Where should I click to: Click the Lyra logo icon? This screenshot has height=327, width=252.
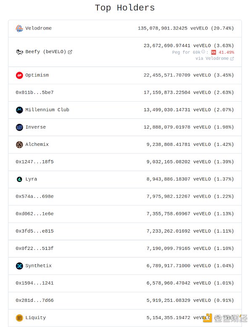pos(19,179)
